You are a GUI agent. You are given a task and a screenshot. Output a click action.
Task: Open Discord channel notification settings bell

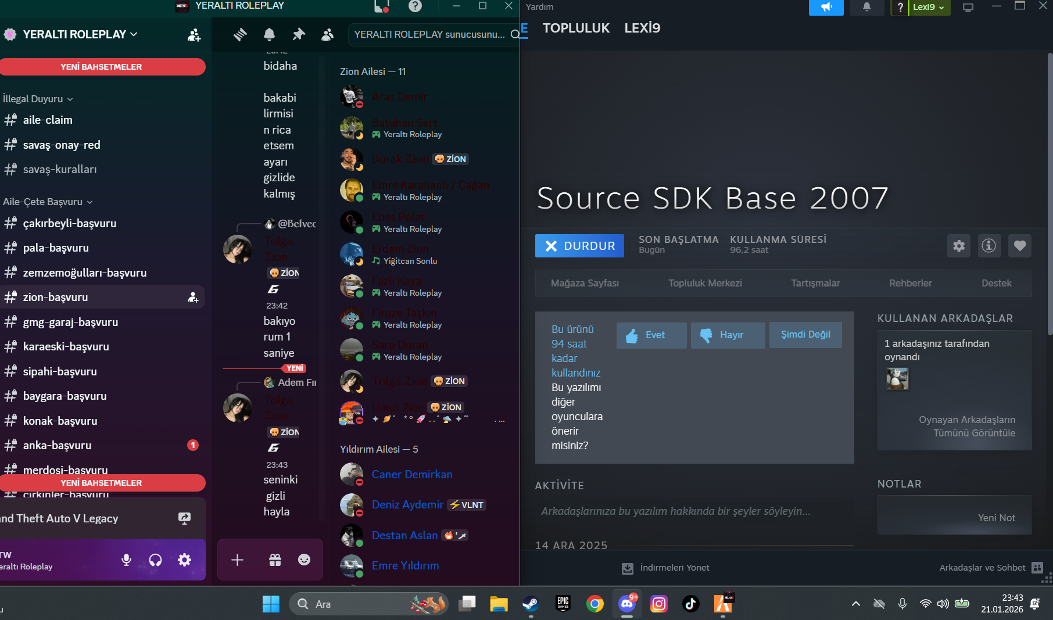pyautogui.click(x=269, y=34)
